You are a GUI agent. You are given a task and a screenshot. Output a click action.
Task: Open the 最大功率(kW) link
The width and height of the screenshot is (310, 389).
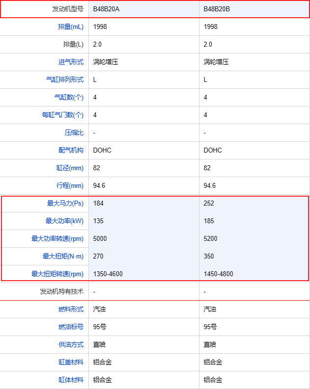point(65,221)
